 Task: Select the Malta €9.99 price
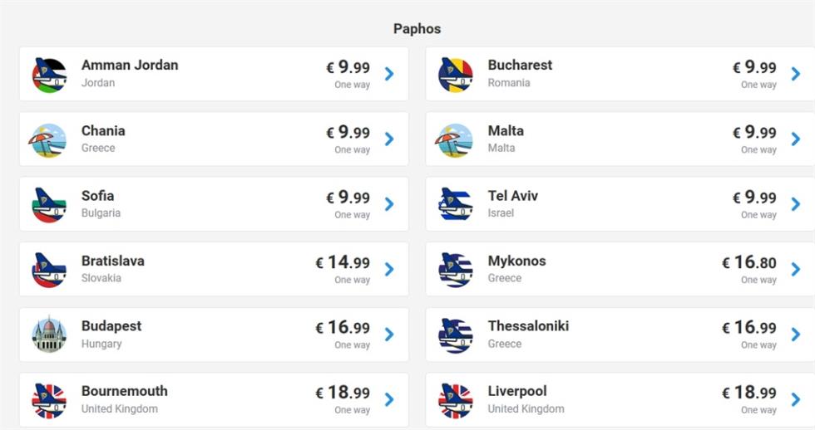pos(754,132)
